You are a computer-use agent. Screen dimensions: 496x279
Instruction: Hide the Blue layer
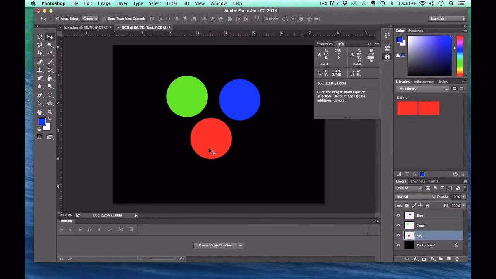398,215
